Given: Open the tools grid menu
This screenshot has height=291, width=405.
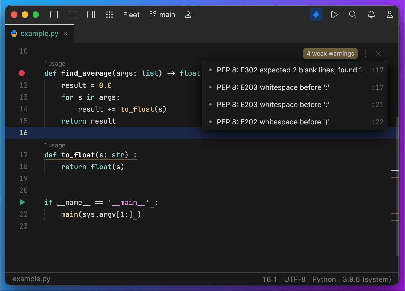Looking at the screenshot, I should click(x=110, y=15).
